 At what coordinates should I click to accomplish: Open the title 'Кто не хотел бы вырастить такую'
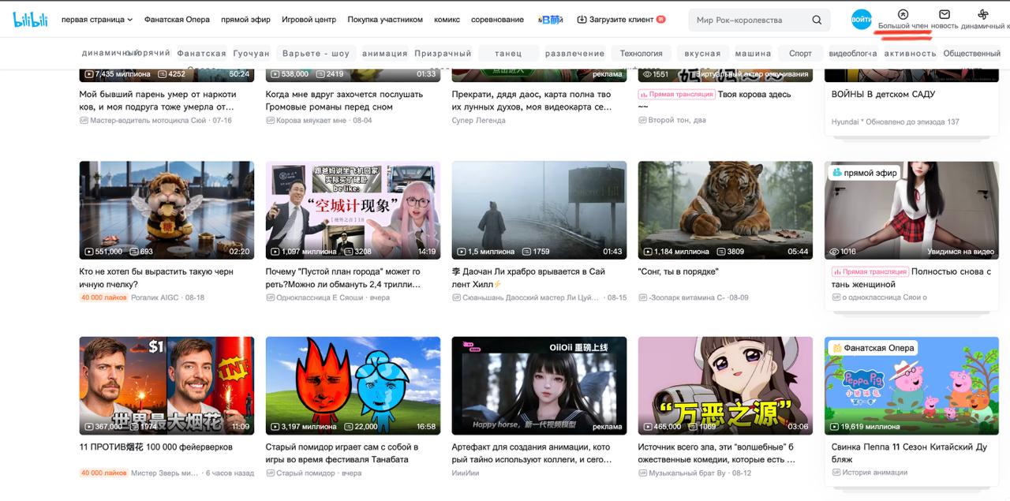tap(156, 278)
